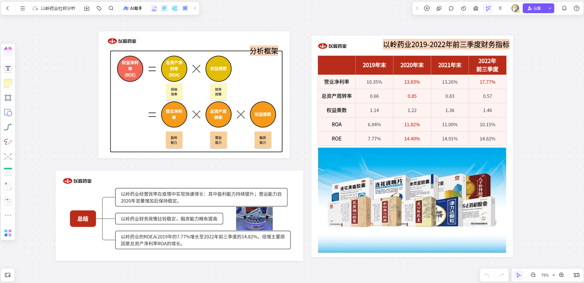Select the 总资产净利率 (ROA) circle

pos(174,69)
